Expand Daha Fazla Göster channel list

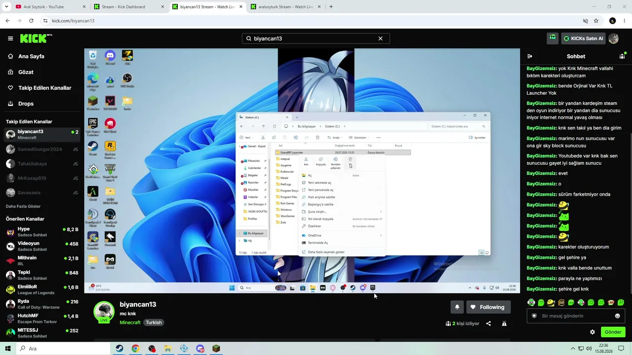point(23,206)
